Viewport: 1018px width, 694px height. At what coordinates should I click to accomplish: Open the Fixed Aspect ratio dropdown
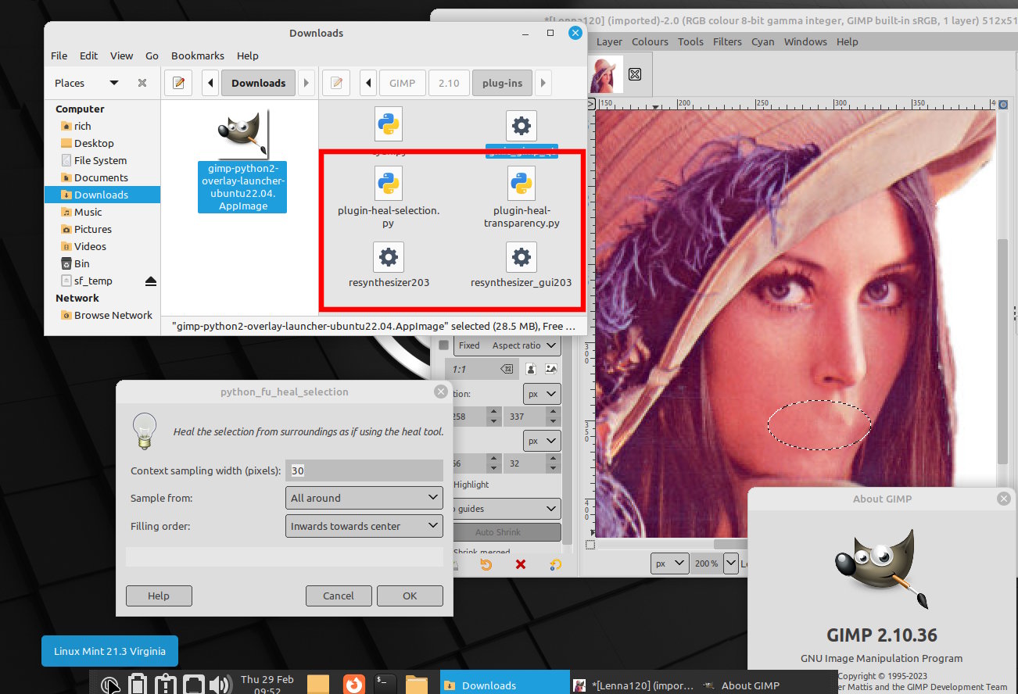click(x=507, y=345)
